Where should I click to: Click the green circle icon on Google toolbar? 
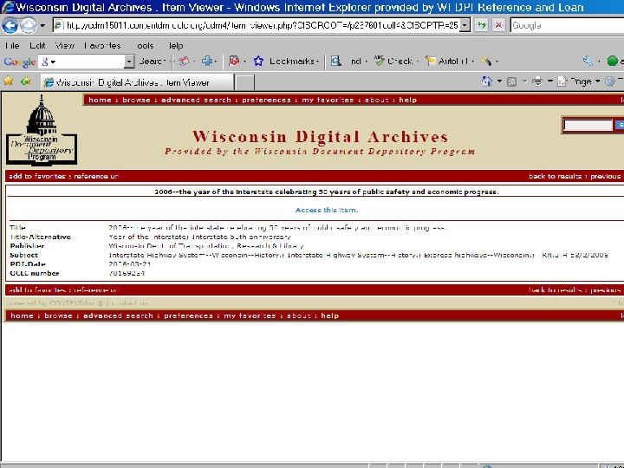tap(613, 61)
